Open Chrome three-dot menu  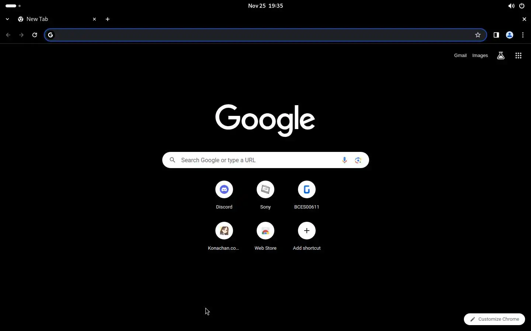tap(523, 35)
